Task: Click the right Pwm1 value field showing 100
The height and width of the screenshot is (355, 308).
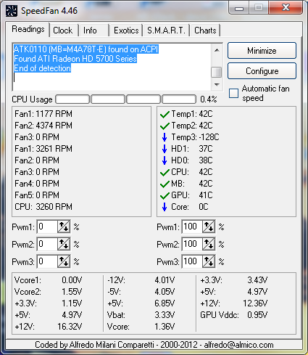Action: [x=192, y=227]
